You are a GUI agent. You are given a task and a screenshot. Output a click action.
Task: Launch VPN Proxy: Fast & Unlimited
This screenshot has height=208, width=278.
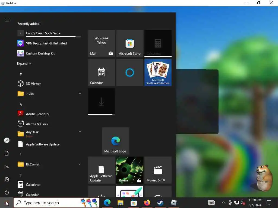[x=49, y=43]
